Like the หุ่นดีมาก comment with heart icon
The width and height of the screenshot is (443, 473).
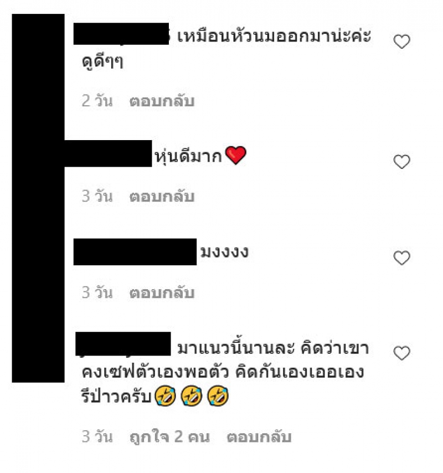click(401, 162)
